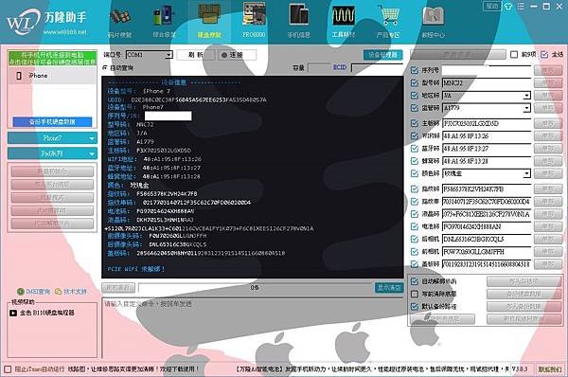Open the shopping cart product zone
The image size is (568, 377).
point(388,15)
